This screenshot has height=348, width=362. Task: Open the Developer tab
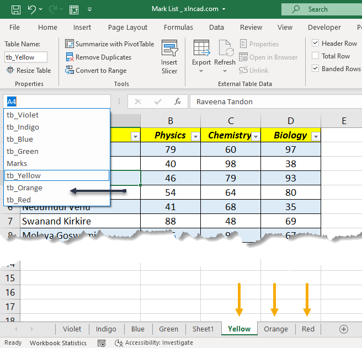point(324,28)
